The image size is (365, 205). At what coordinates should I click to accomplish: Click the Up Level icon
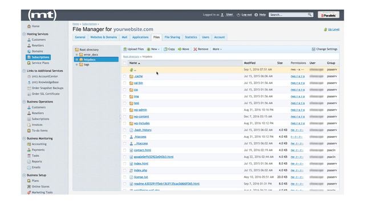pos(326,30)
